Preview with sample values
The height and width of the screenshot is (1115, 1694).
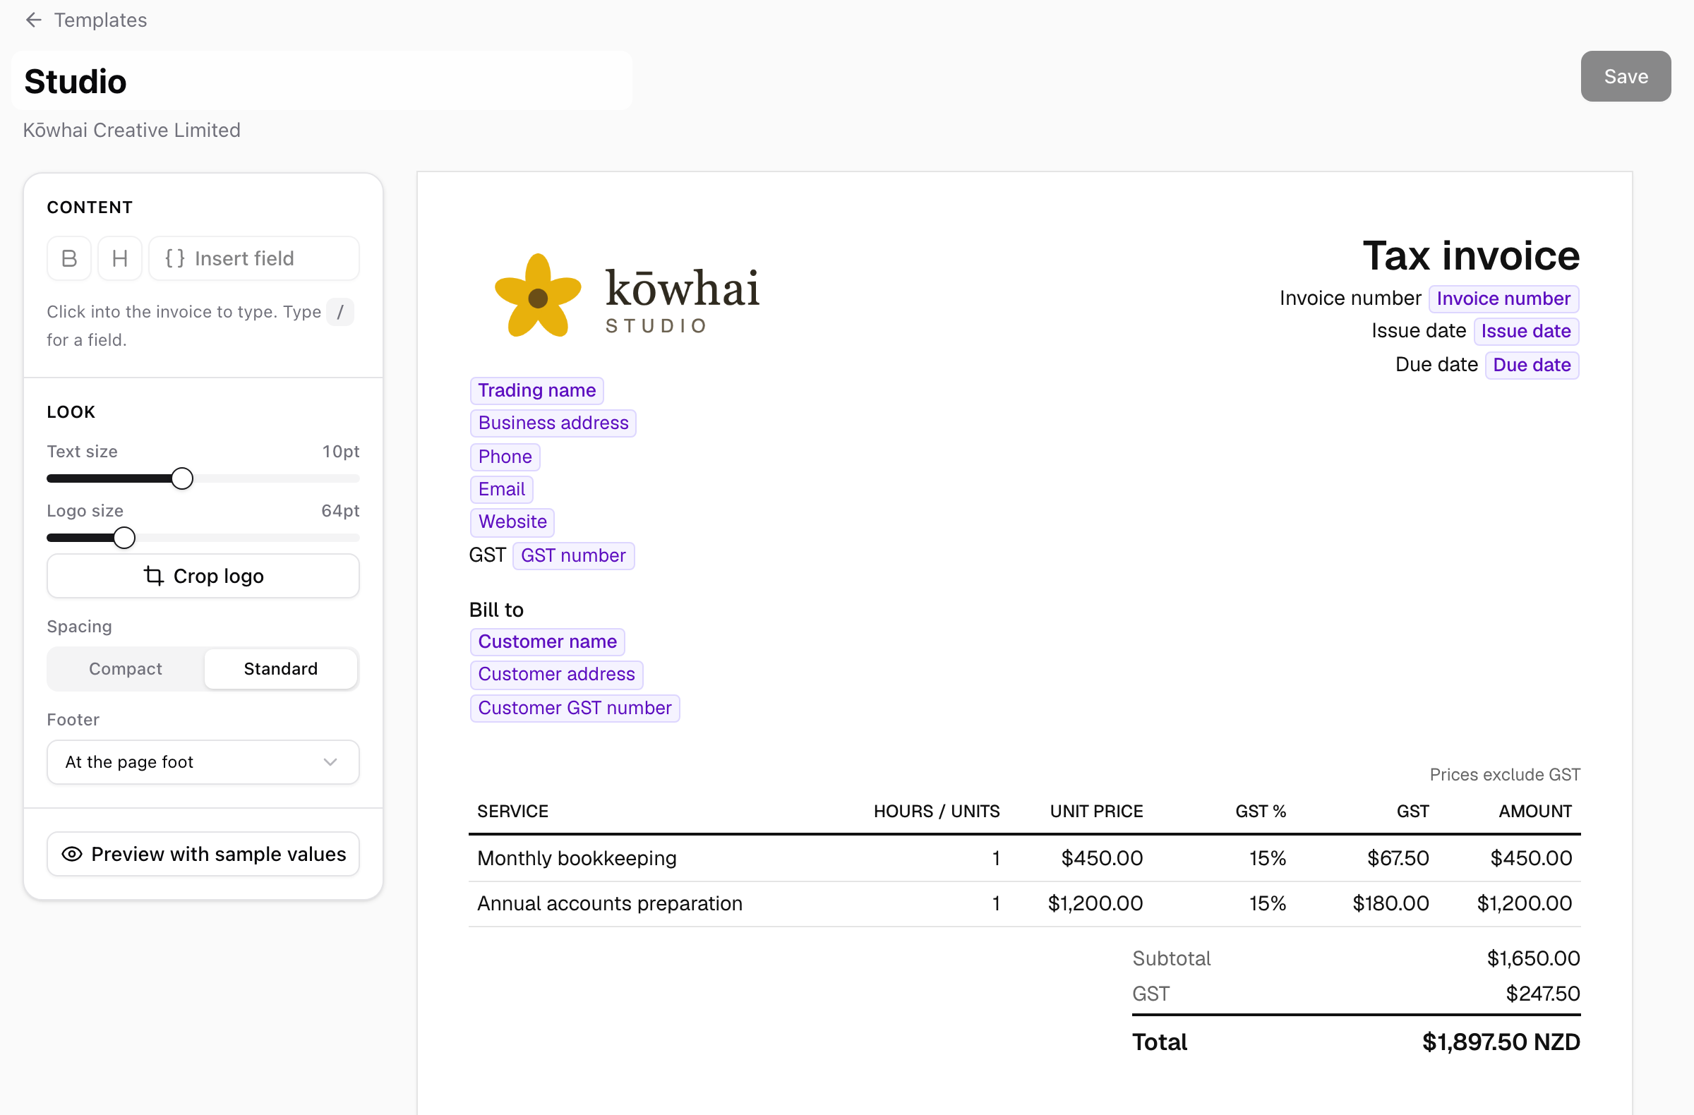point(203,854)
